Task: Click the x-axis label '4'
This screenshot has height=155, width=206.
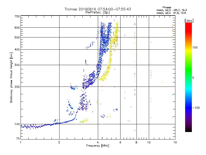Action: click(x=98, y=142)
